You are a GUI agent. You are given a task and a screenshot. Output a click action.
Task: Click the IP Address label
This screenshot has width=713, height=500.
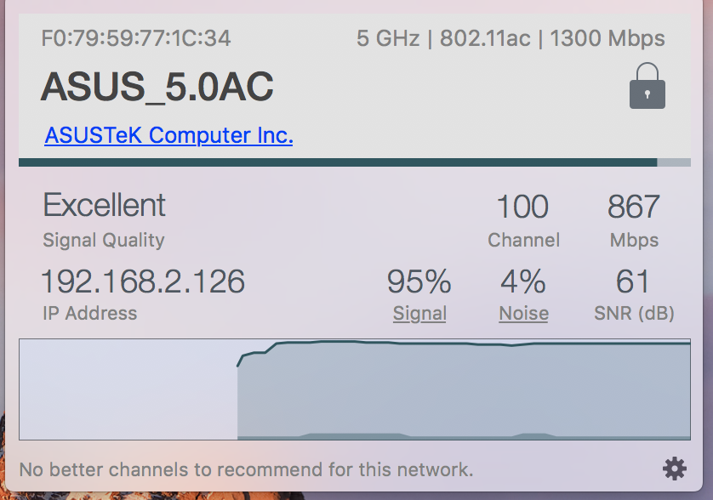(x=89, y=313)
